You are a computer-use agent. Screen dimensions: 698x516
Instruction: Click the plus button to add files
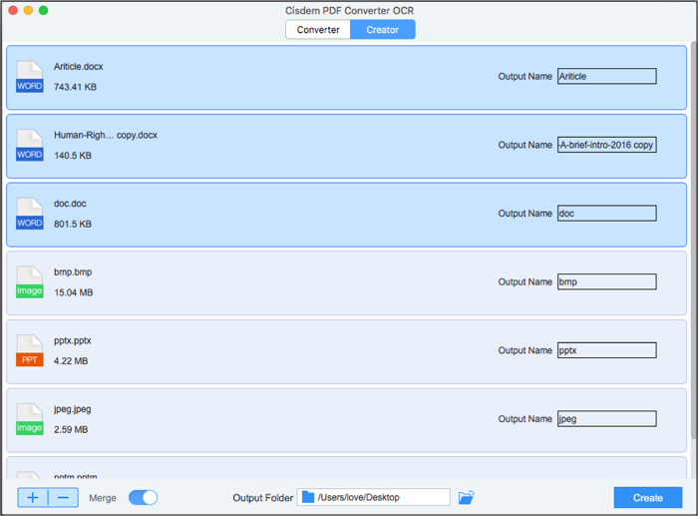(33, 497)
